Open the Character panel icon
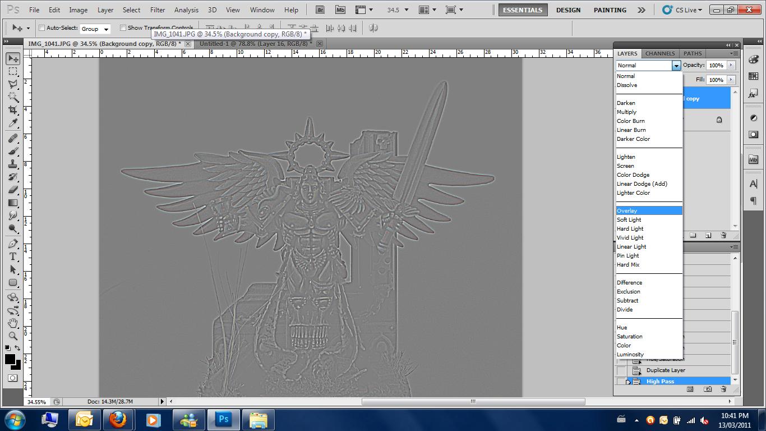Viewport: 766px width, 431px height. [753, 184]
